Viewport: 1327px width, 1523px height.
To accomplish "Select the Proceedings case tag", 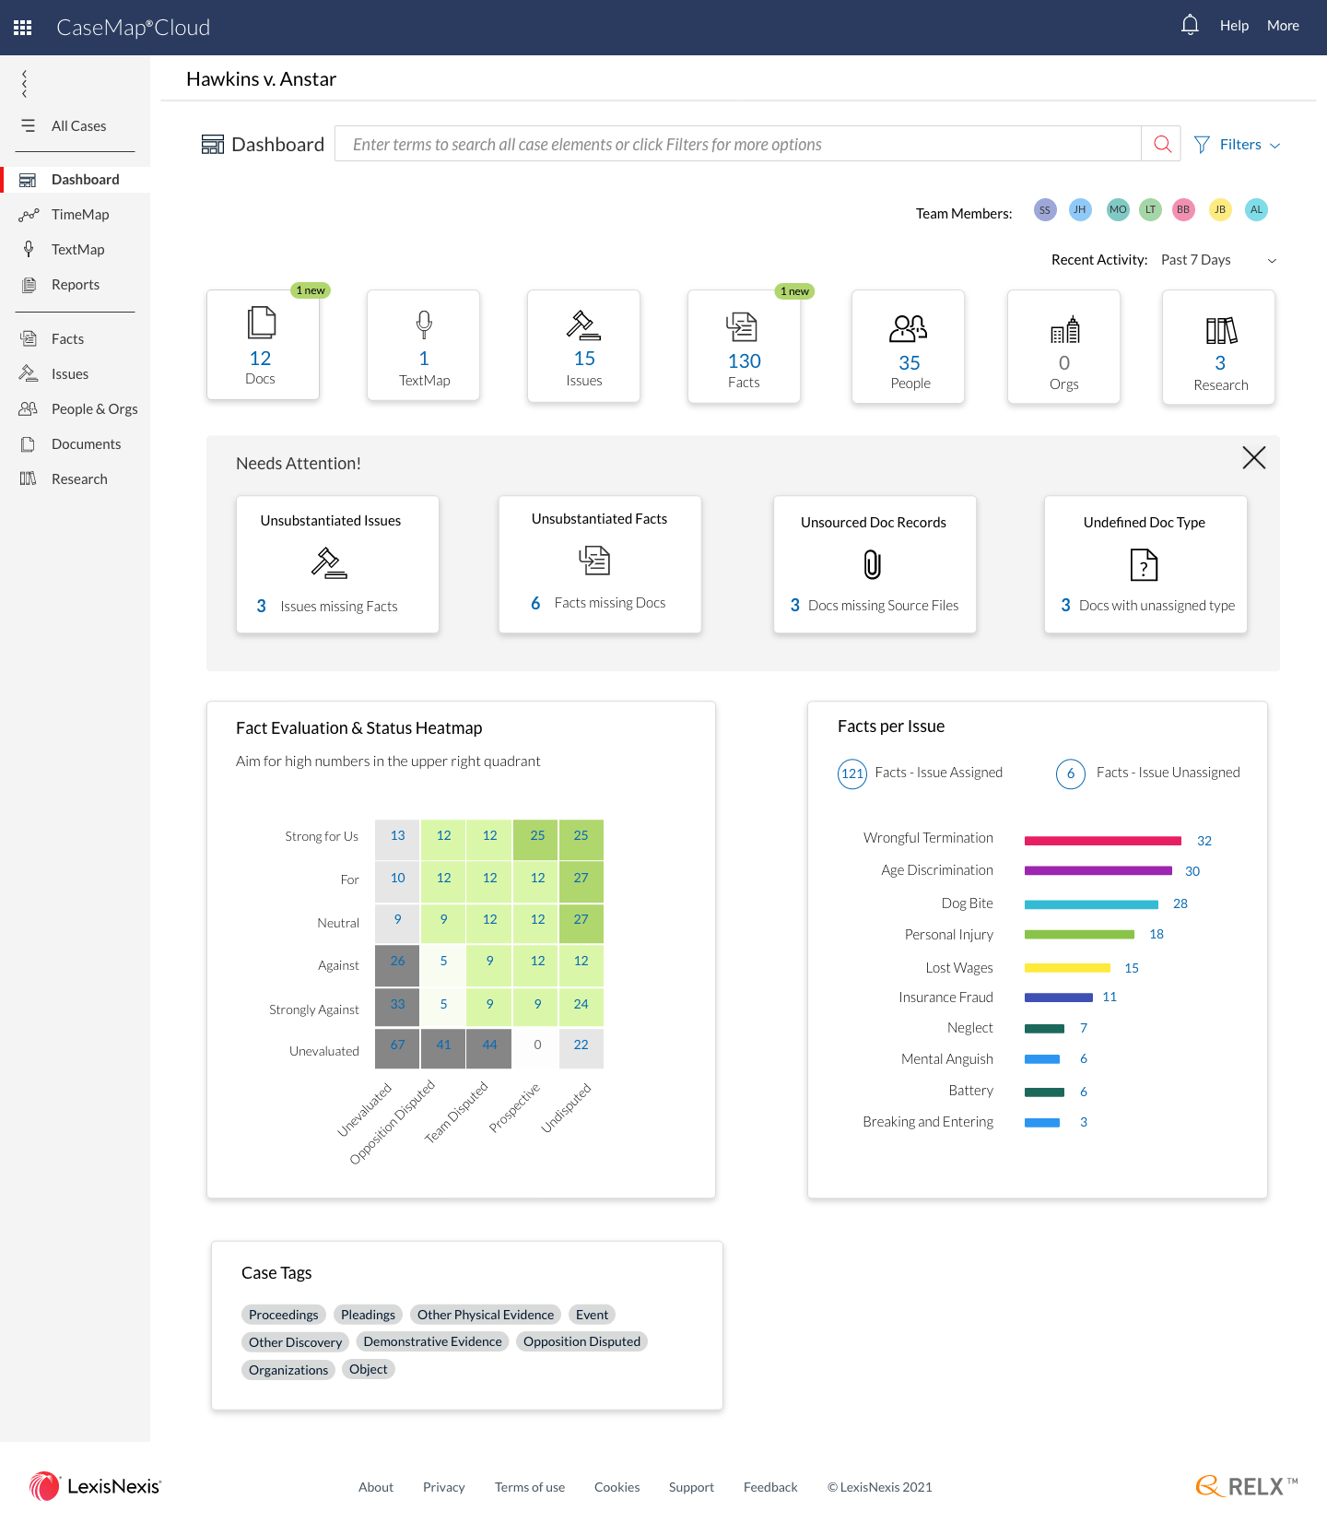I will click(x=283, y=1315).
